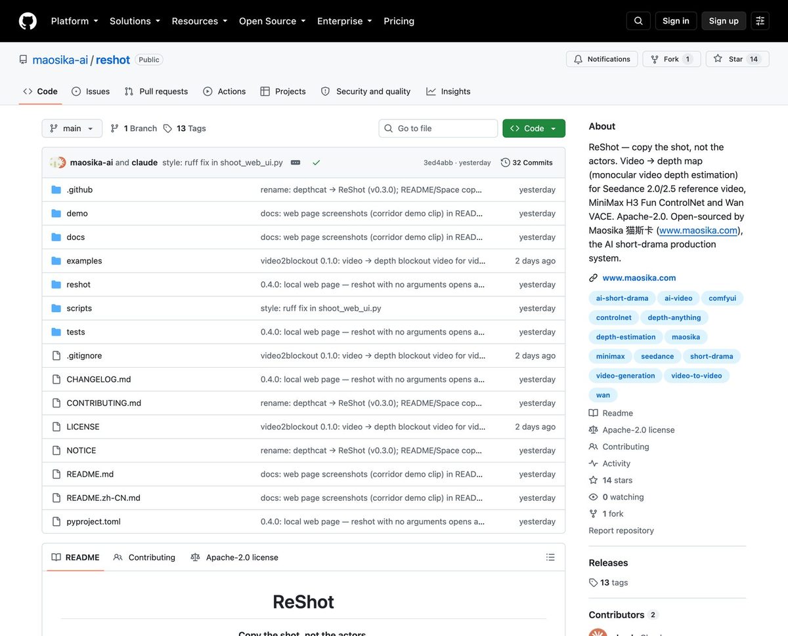
Task: Click the pulse icon beside Activity
Action: pyautogui.click(x=594, y=464)
